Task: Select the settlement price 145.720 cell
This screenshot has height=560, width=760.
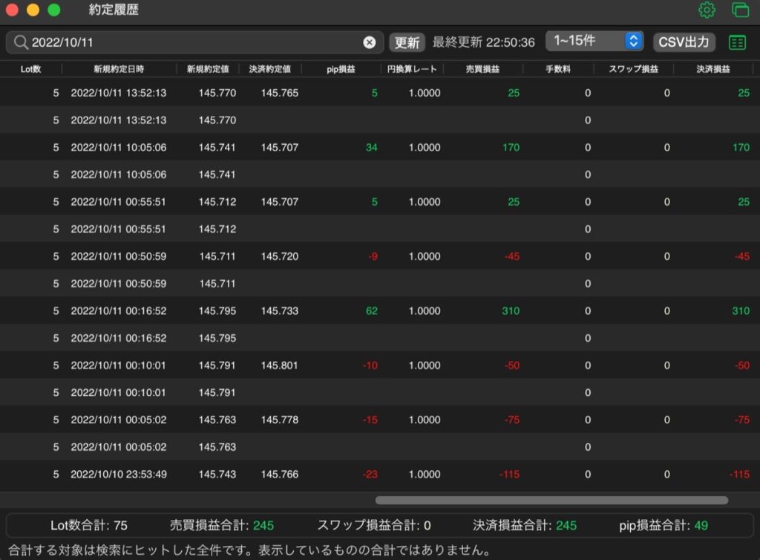Action: (280, 256)
